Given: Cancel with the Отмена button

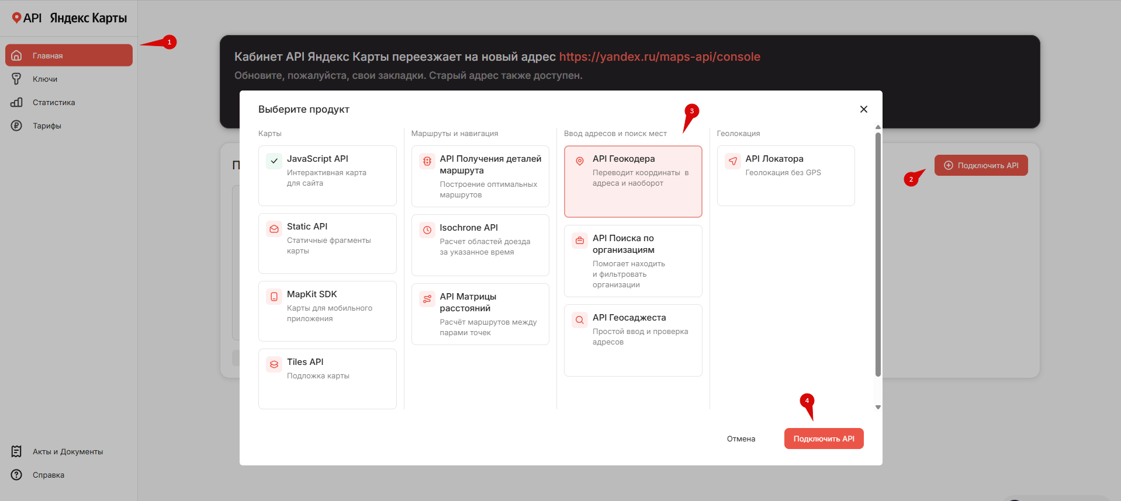Looking at the screenshot, I should [741, 439].
